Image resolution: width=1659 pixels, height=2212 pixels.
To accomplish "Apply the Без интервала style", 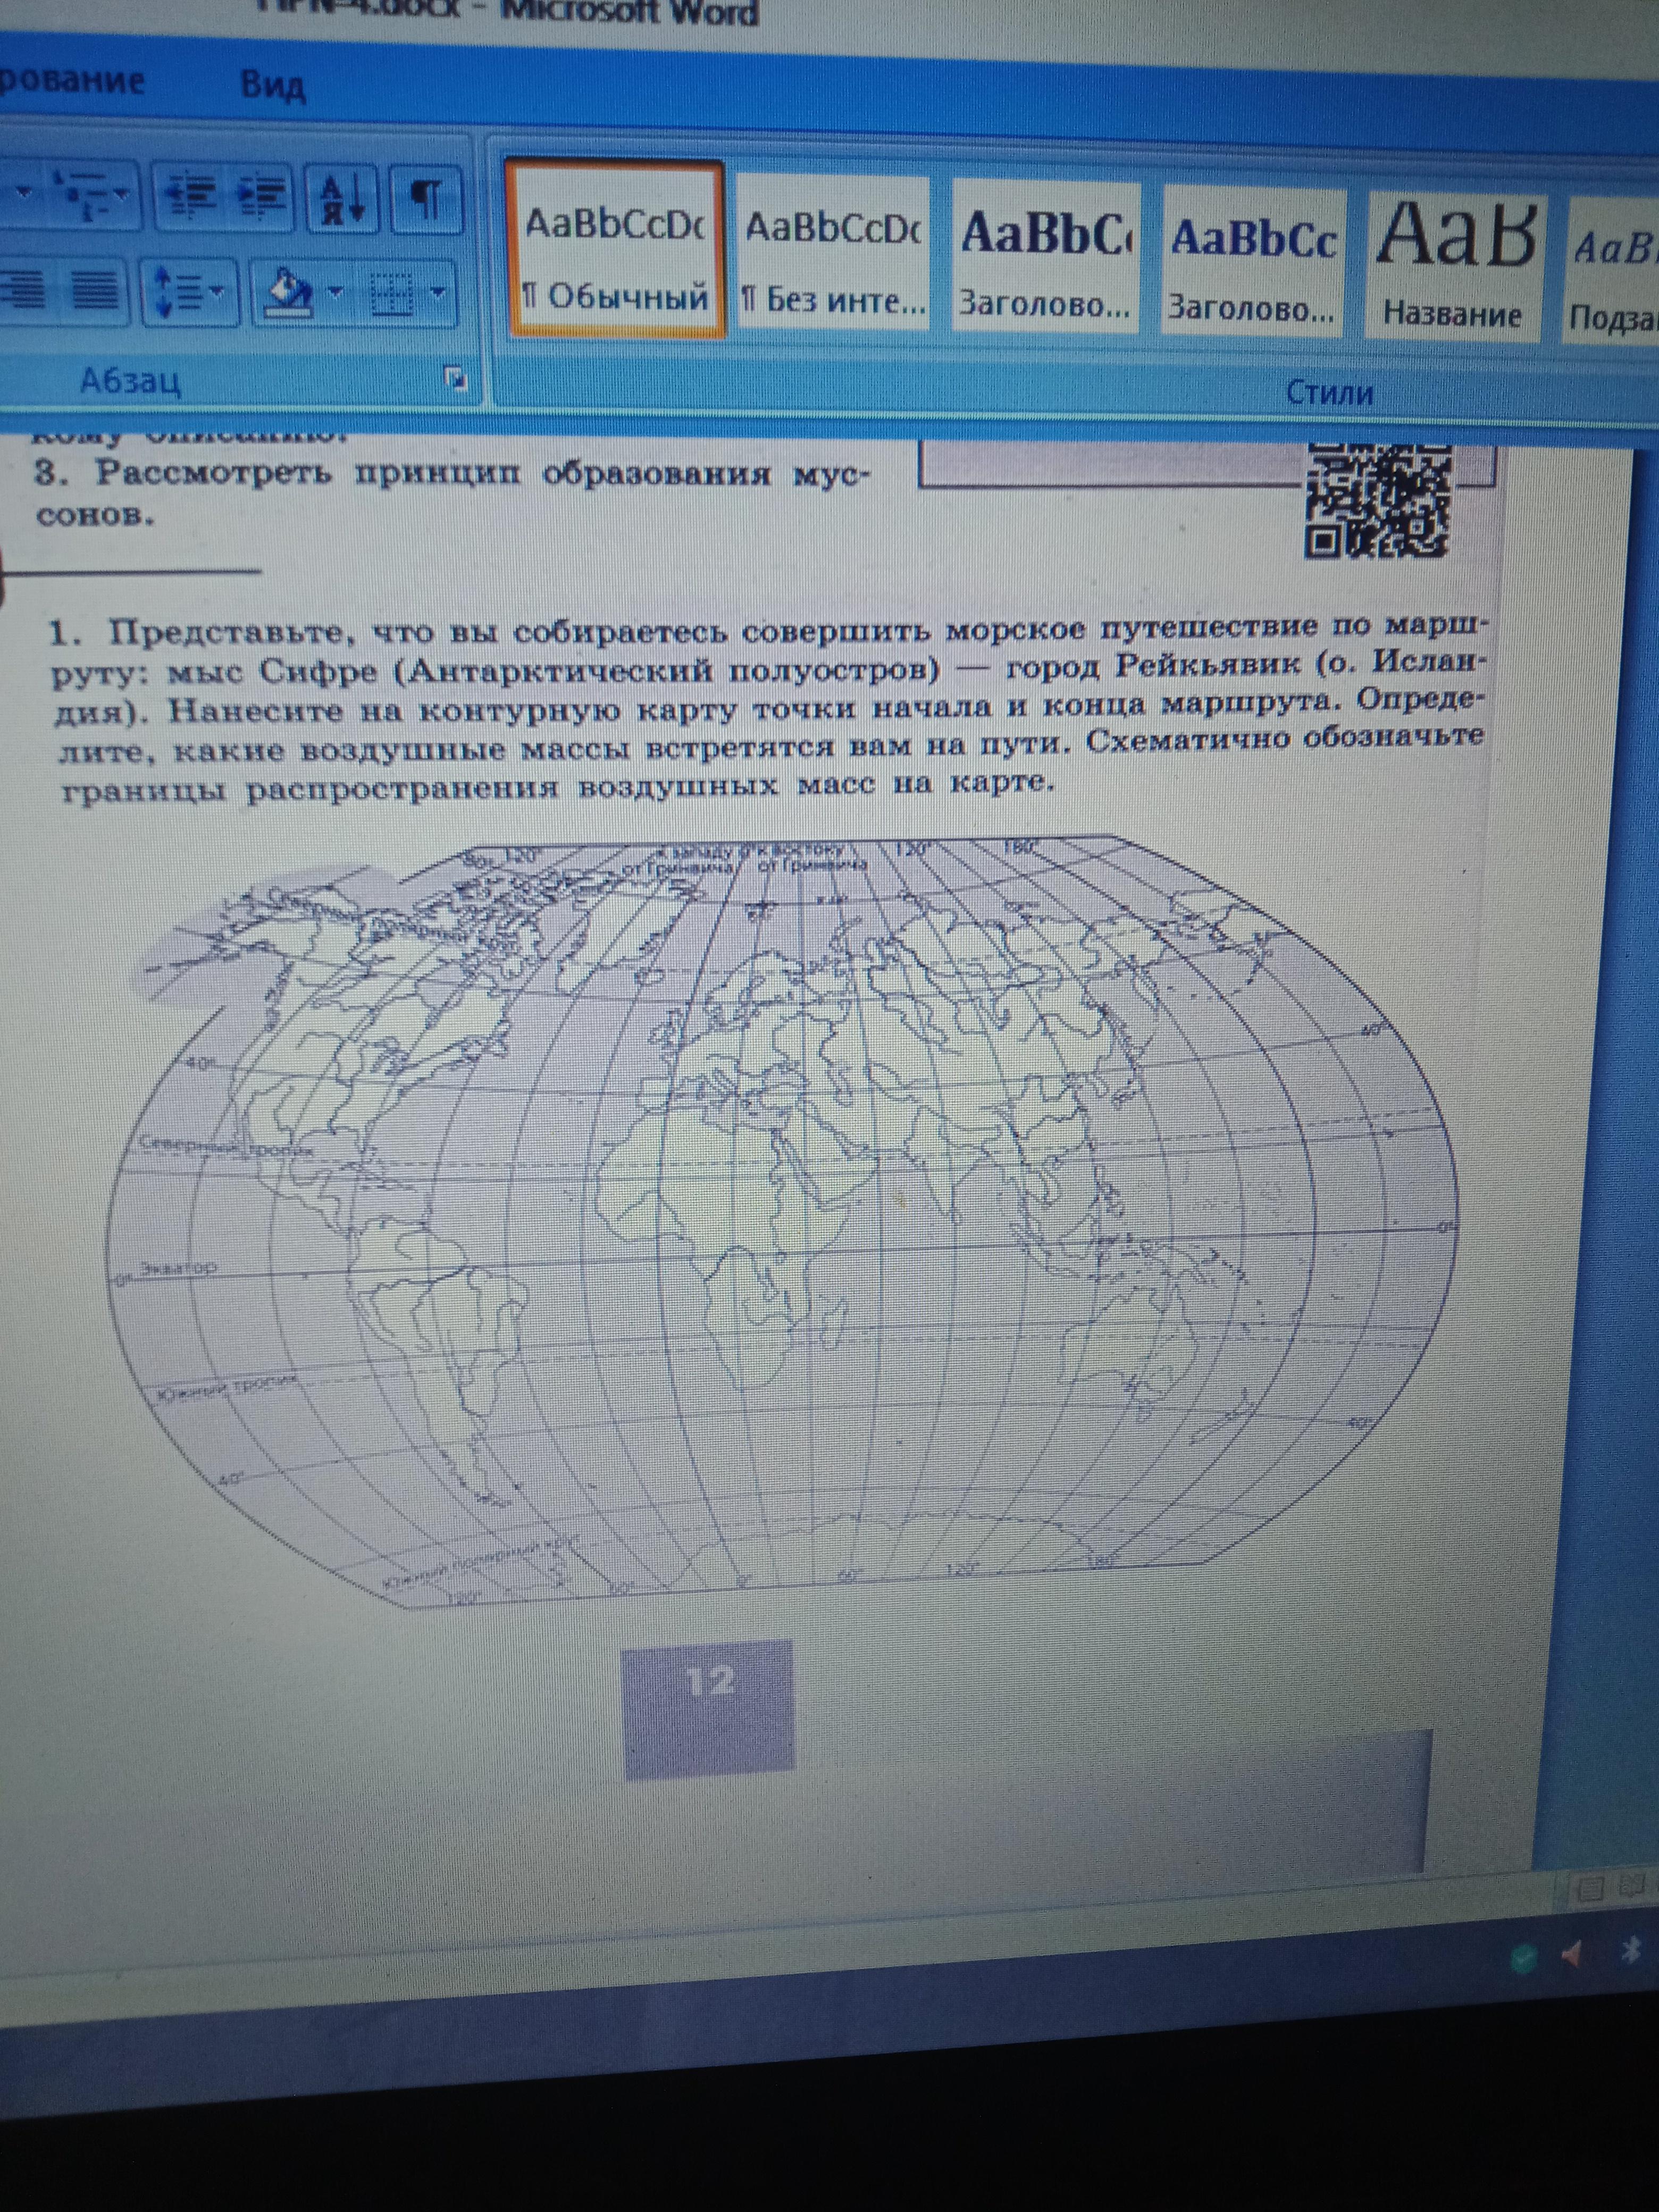I will [833, 254].
